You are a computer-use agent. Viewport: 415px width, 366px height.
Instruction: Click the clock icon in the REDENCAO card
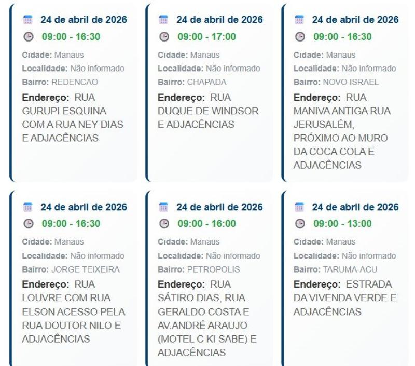(x=27, y=37)
